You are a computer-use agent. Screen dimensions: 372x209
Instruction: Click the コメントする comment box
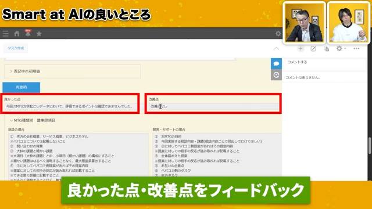(324, 62)
